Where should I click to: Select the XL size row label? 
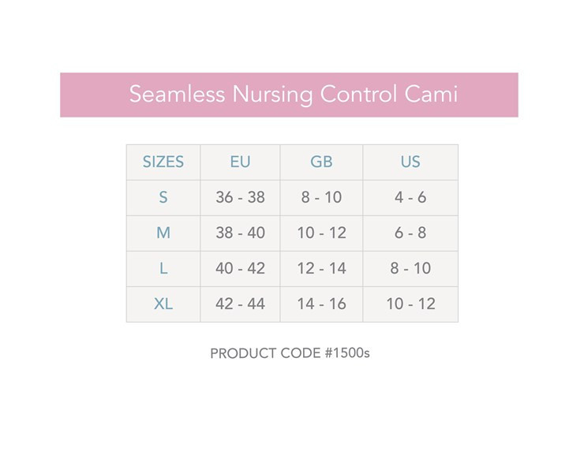pyautogui.click(x=163, y=304)
